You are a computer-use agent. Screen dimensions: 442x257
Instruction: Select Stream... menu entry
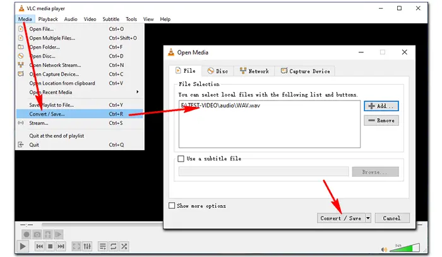click(80, 123)
